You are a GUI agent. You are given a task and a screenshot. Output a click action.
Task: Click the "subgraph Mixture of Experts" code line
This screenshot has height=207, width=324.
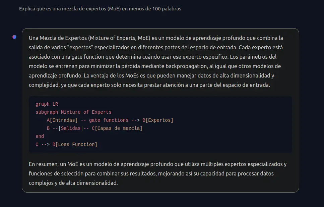click(73, 112)
